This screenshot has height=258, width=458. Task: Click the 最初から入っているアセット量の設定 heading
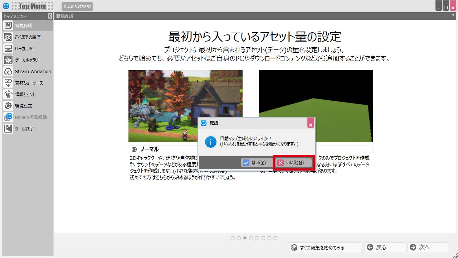[x=255, y=37]
